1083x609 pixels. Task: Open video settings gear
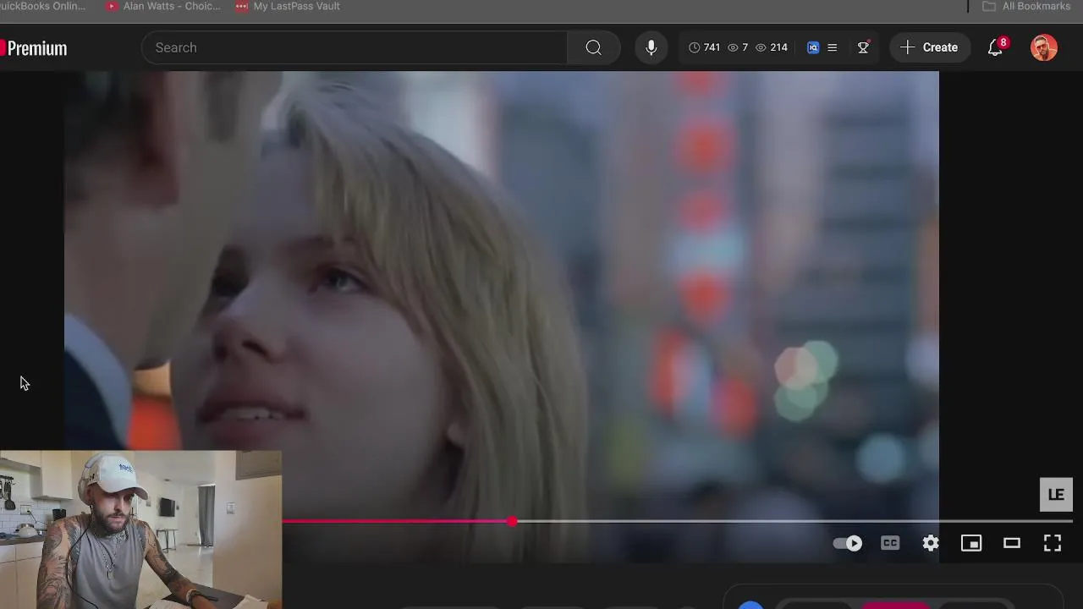[931, 543]
